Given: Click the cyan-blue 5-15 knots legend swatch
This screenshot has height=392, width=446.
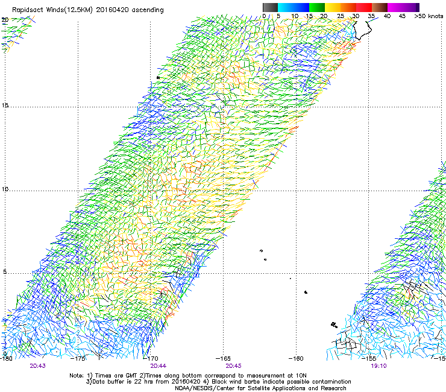Looking at the screenshot, I should pyautogui.click(x=294, y=7).
